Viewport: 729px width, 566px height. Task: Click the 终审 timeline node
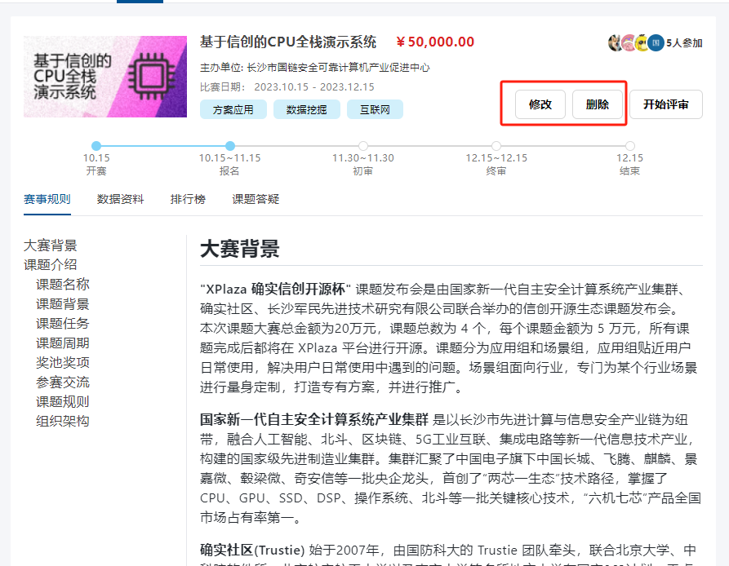tap(496, 146)
